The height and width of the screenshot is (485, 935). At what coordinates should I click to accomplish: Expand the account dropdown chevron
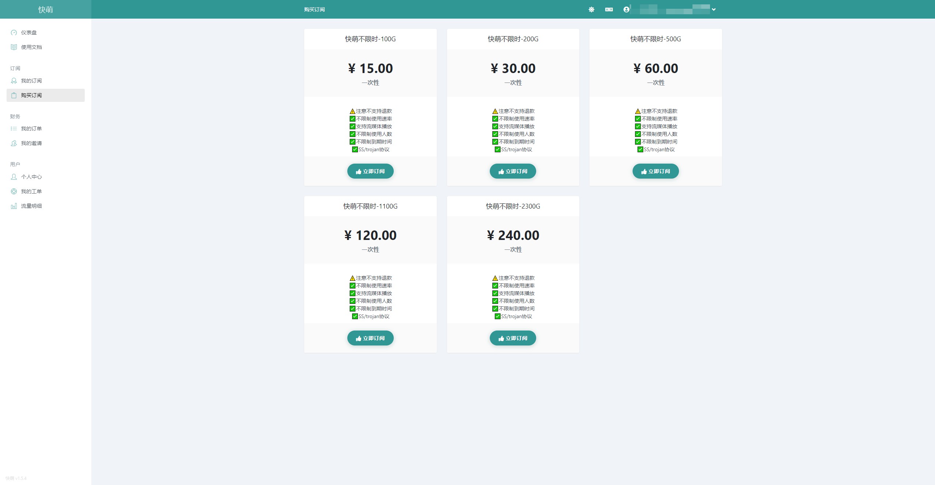pos(714,9)
